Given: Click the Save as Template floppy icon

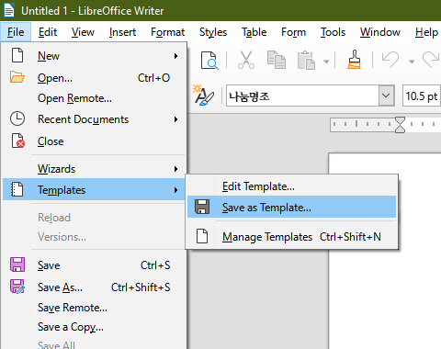Looking at the screenshot, I should pos(202,207).
